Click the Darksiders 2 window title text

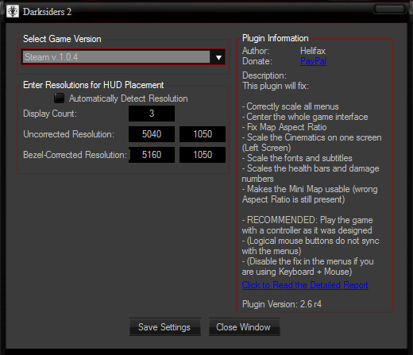47,12
